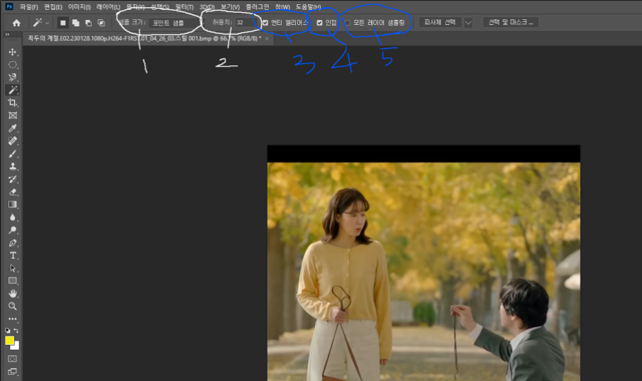Image resolution: width=642 pixels, height=381 pixels.
Task: Toggle Quick Mask mode
Action: point(13,358)
